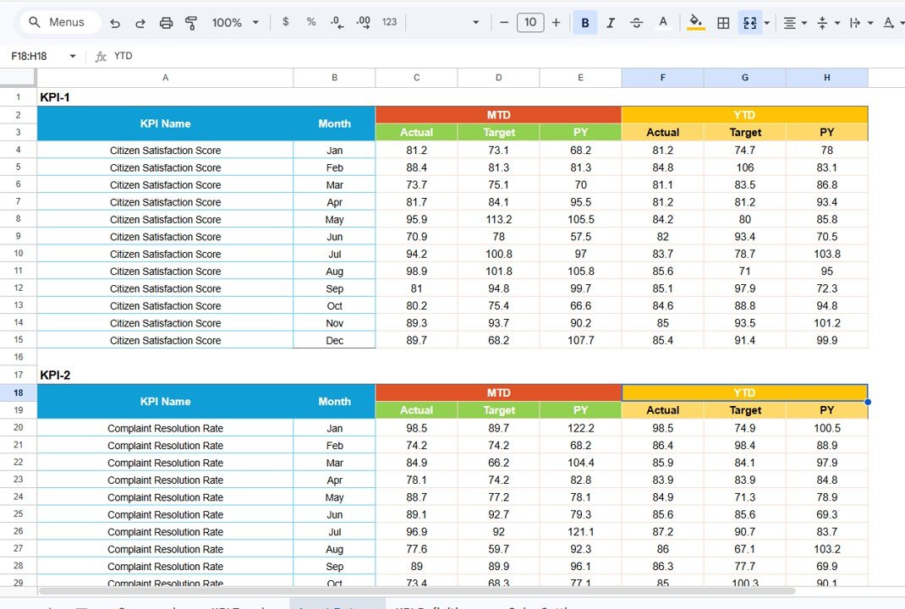Click the horizontal scrollbar at bottom

(417, 591)
